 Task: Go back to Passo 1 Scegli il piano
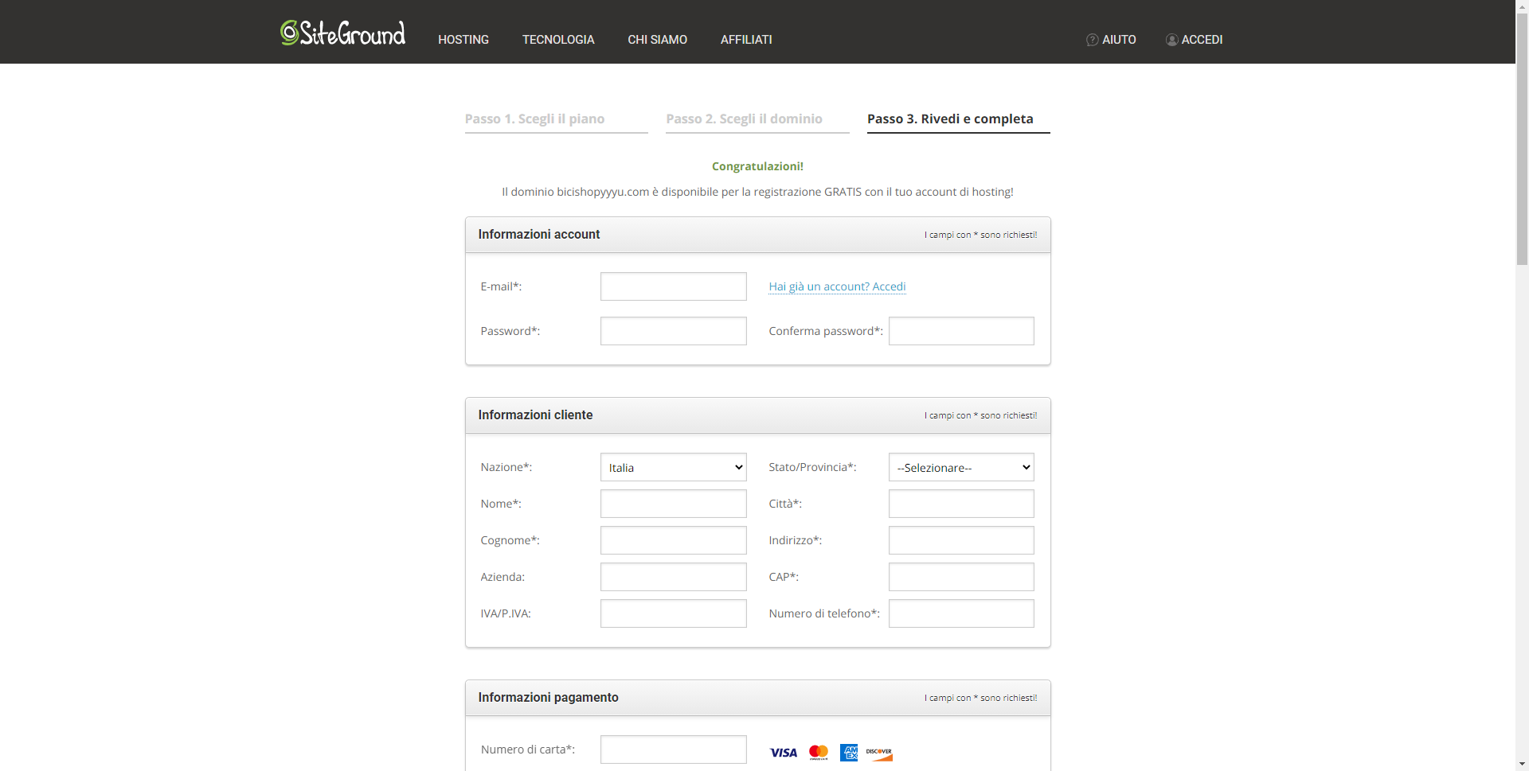tap(534, 119)
